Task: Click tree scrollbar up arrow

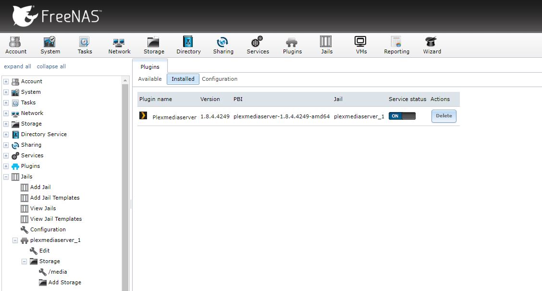Action: point(125,80)
